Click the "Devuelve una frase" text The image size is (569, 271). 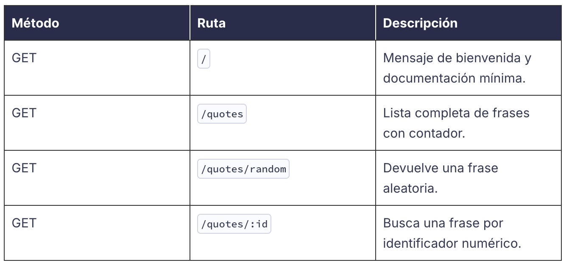(440, 168)
